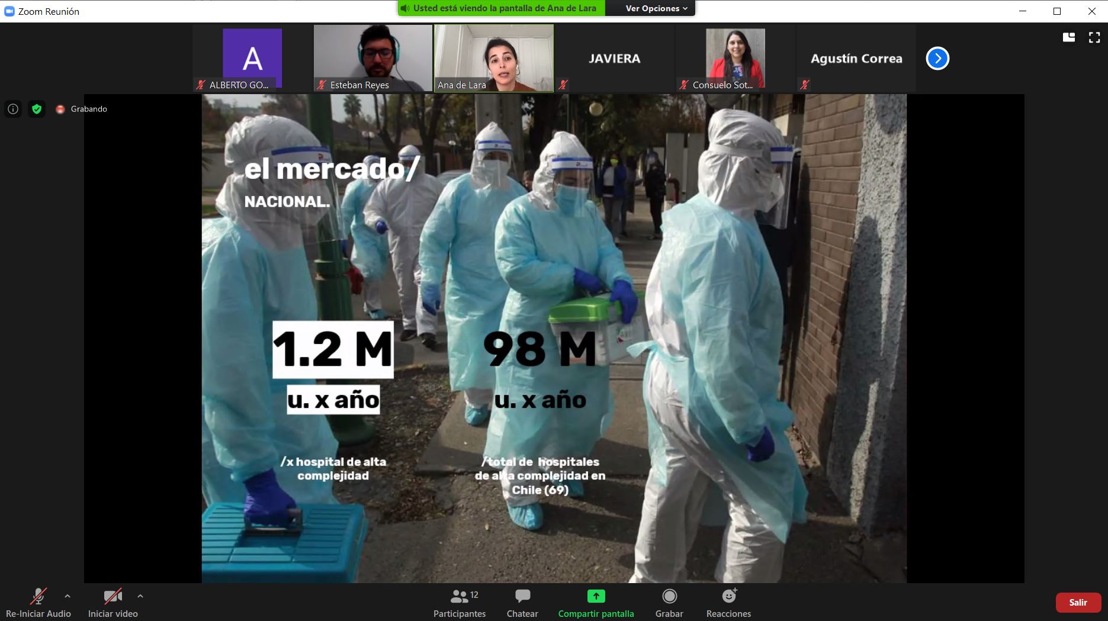The image size is (1108, 621).
Task: Click muted mic icon on Consuelo Sot... tile
Action: point(684,85)
